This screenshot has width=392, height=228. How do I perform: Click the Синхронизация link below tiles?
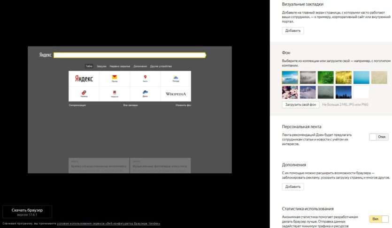77,105
